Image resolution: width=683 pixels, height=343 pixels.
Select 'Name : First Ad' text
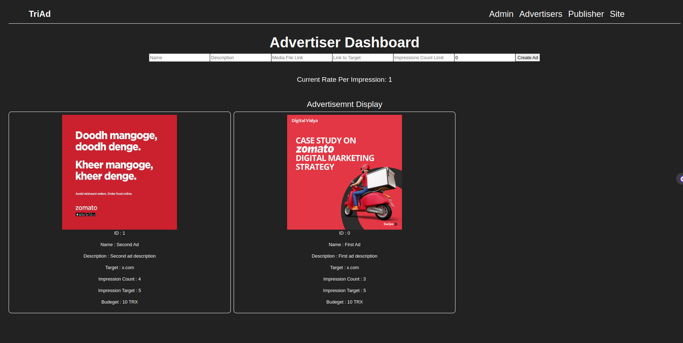(x=345, y=245)
